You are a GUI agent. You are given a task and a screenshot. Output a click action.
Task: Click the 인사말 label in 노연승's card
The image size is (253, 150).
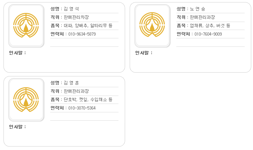coord(142,53)
